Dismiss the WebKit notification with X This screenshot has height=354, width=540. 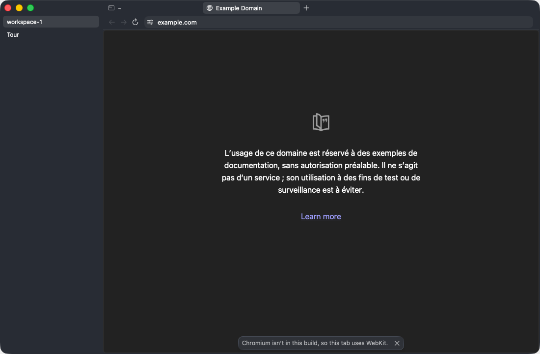click(397, 343)
